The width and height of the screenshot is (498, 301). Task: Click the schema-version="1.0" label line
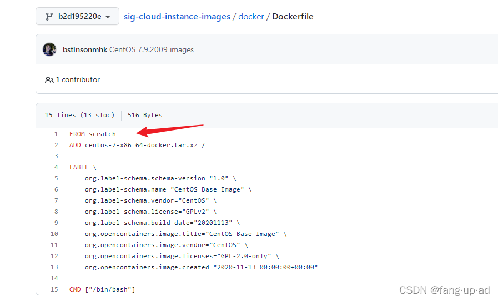coord(160,178)
